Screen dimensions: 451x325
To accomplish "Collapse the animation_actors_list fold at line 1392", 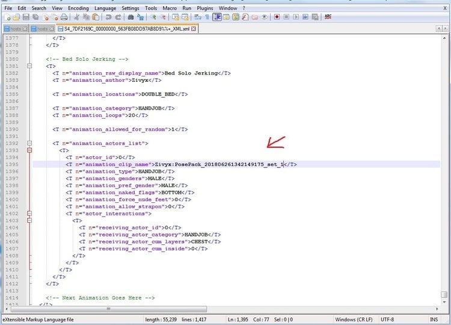I will click(29, 143).
